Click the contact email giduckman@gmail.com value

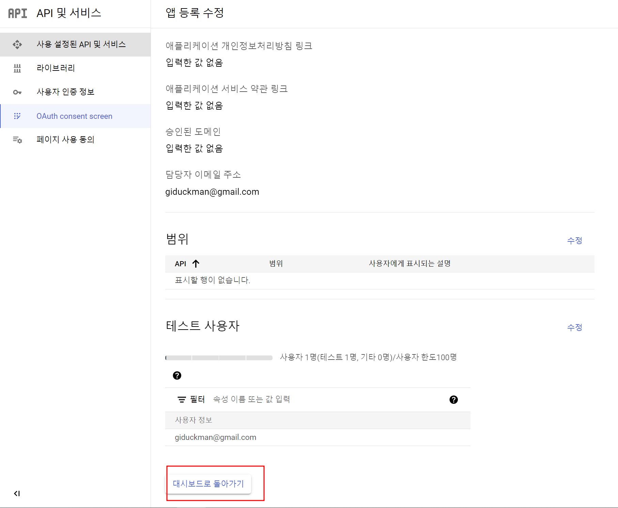(212, 192)
